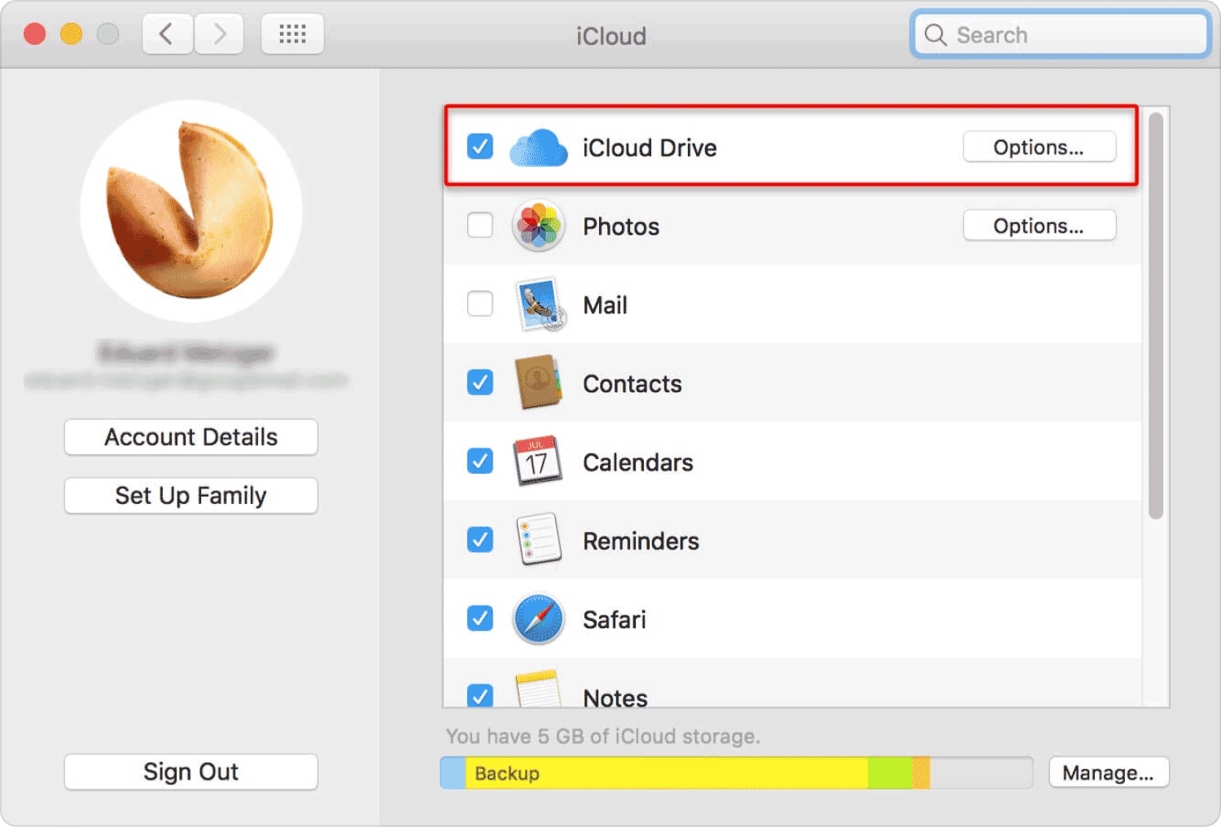Click the '5 GB of iCloud storage' text
This screenshot has width=1221, height=827.
click(x=648, y=737)
